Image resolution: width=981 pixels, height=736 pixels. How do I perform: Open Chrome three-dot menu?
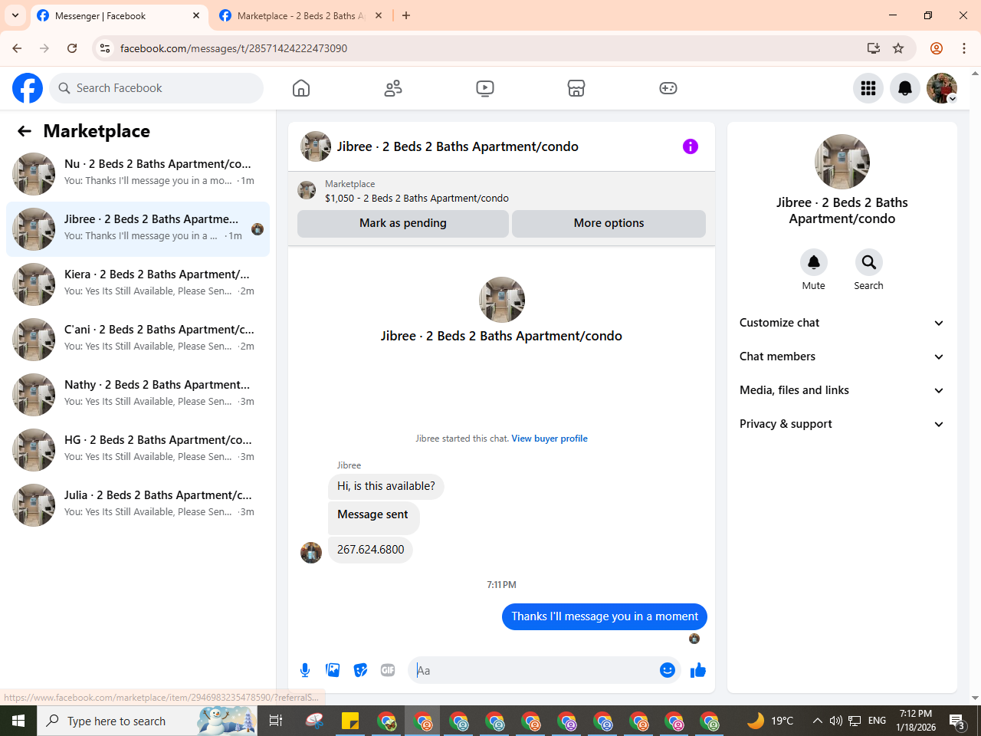click(x=964, y=48)
